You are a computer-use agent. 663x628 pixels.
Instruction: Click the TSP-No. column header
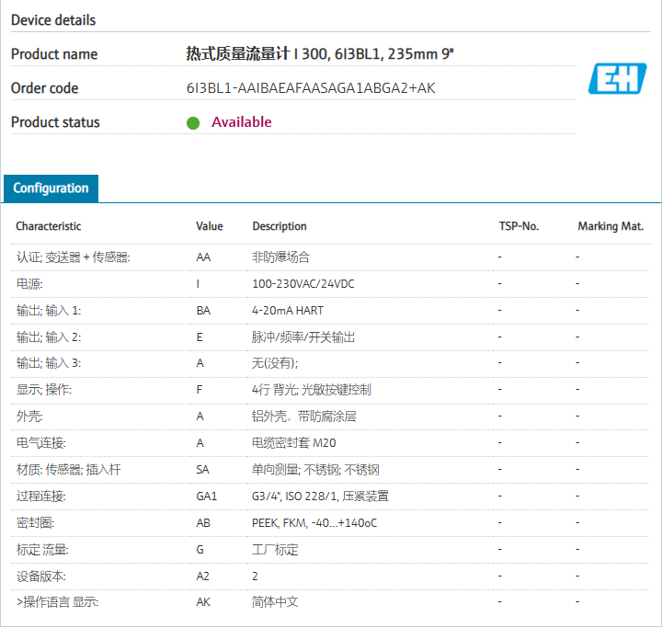pos(519,226)
